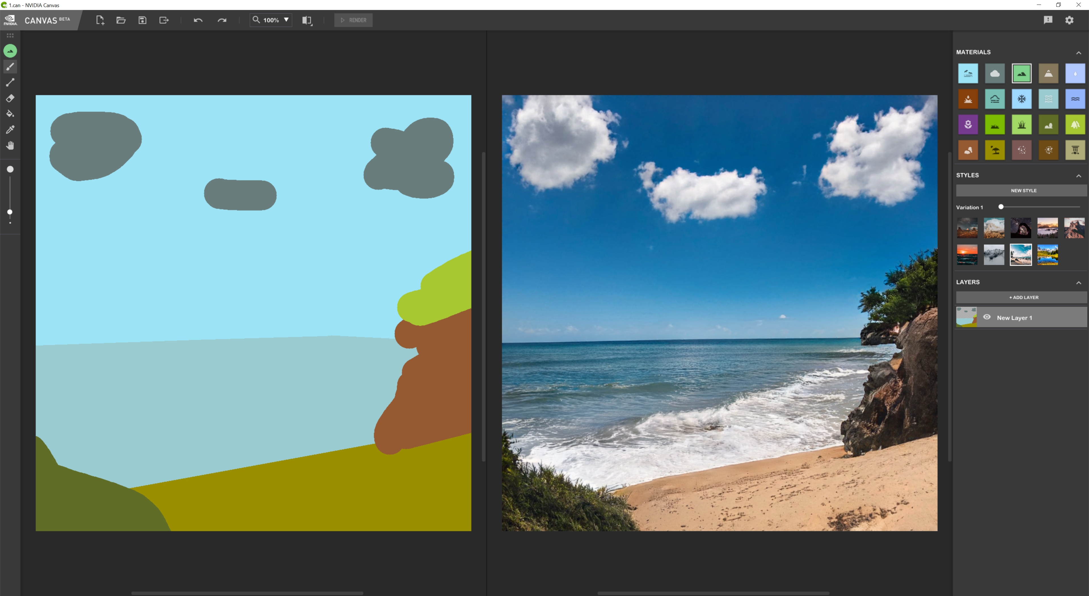The height and width of the screenshot is (596, 1089).
Task: Choose the Cloud material swatch
Action: point(995,74)
